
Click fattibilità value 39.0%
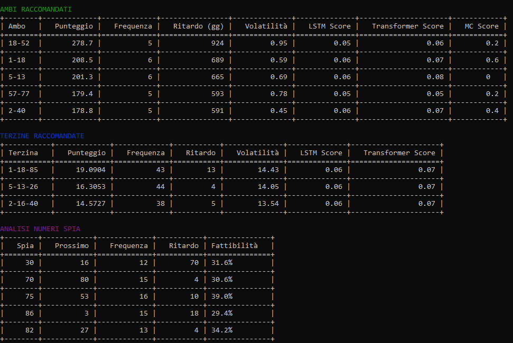pos(222,296)
